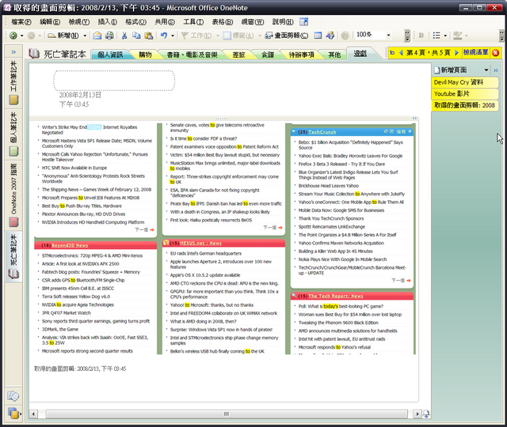The image size is (507, 427).
Task: Open the Youtube 影片 page
Action: 465,93
